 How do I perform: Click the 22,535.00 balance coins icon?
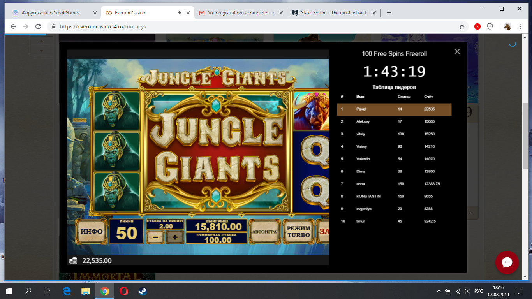click(73, 261)
